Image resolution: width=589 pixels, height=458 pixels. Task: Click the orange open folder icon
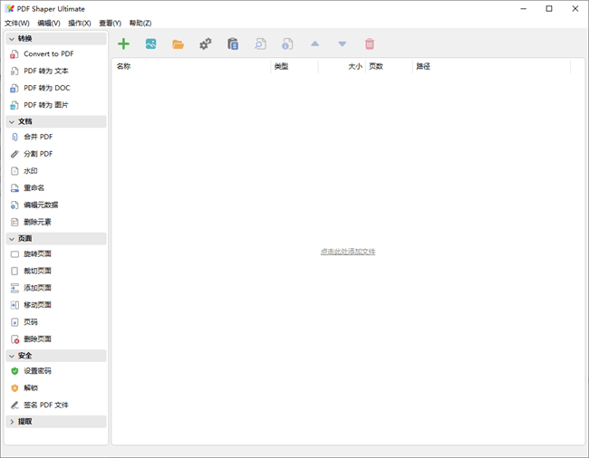(x=178, y=43)
